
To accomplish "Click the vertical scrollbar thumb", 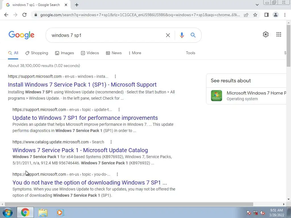I will coord(288,46).
